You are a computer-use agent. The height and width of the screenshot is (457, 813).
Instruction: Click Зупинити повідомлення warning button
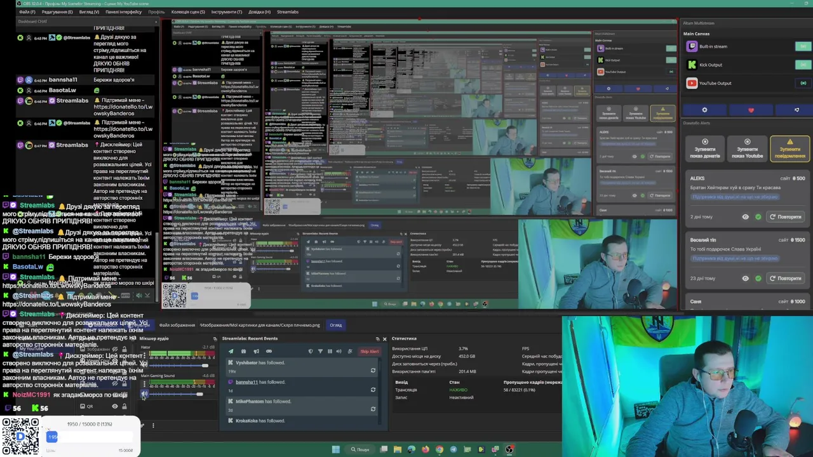pos(789,149)
